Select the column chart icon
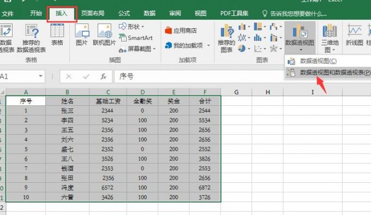 (x=242, y=27)
